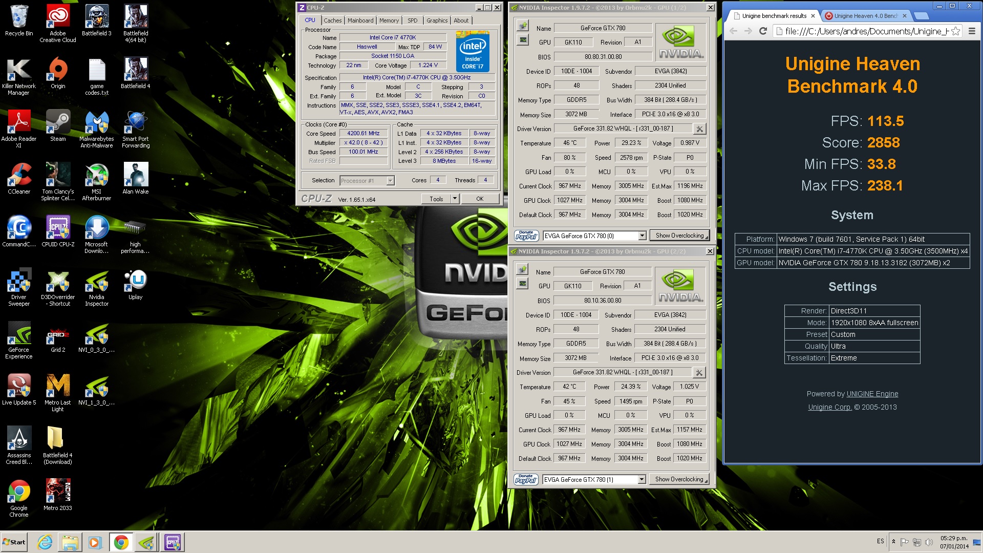This screenshot has width=983, height=553.
Task: Close Unigine benchmark results tab
Action: pos(813,16)
